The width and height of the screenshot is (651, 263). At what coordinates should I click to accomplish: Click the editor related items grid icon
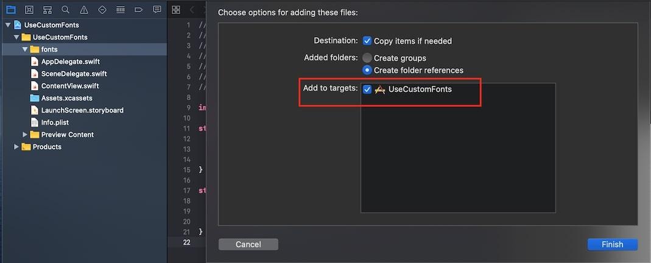point(176,10)
